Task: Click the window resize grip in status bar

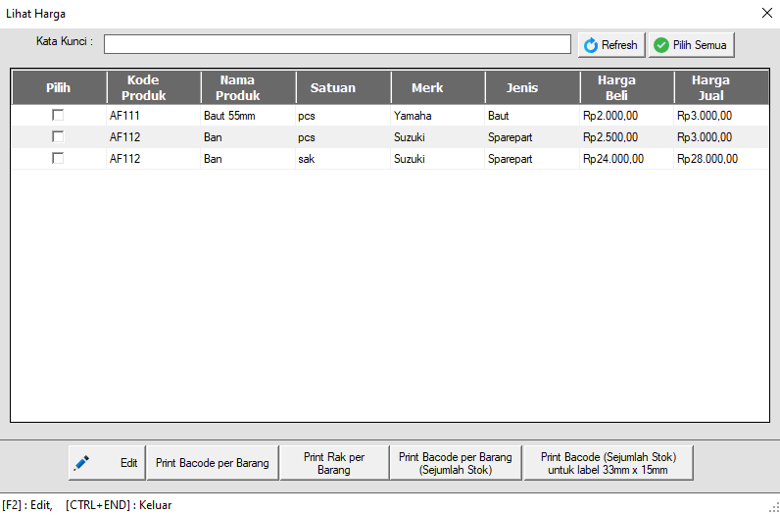Action: [x=774, y=508]
